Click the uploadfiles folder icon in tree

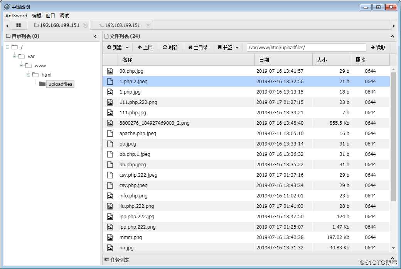point(42,84)
